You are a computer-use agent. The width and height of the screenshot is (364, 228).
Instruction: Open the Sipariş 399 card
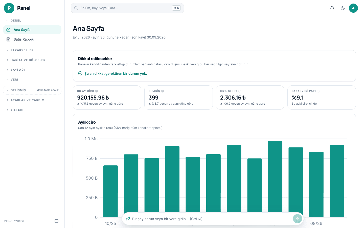point(178,98)
